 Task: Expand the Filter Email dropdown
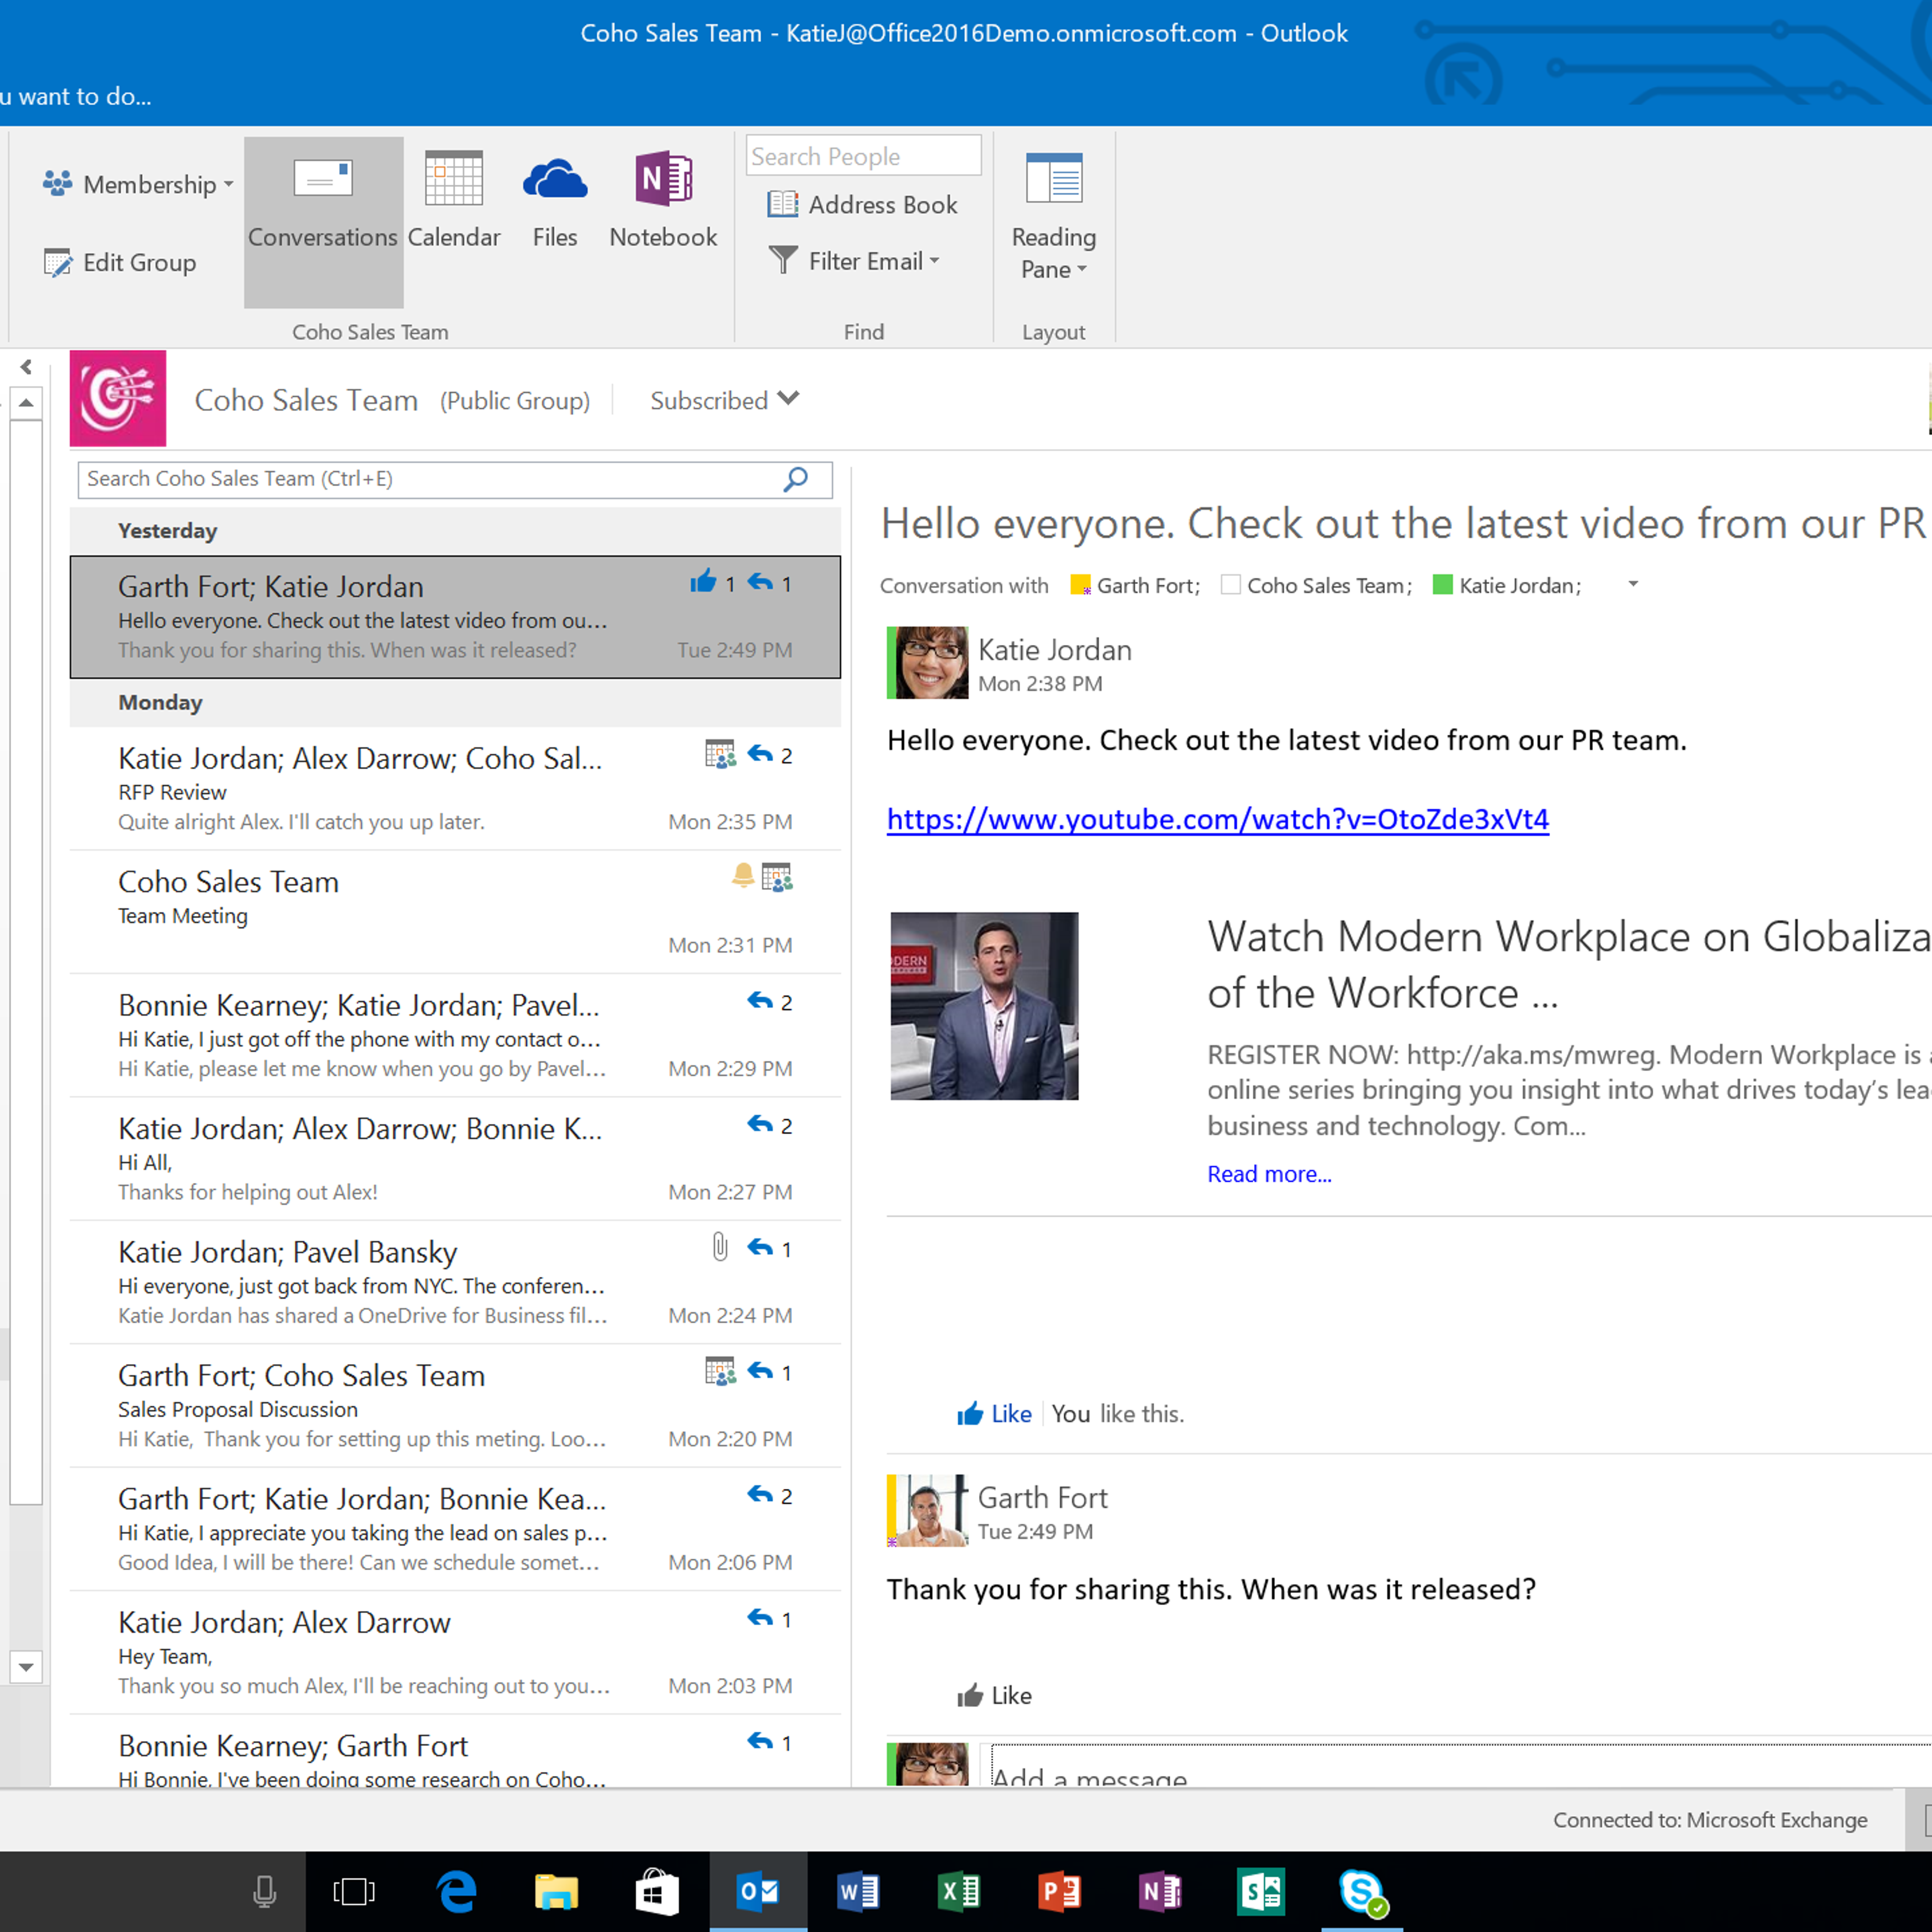[856, 261]
